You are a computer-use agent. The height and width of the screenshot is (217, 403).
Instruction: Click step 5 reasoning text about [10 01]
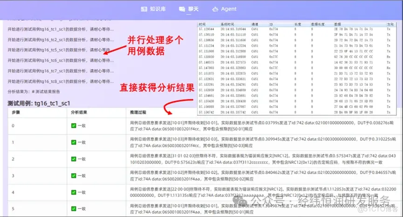coord(263,209)
